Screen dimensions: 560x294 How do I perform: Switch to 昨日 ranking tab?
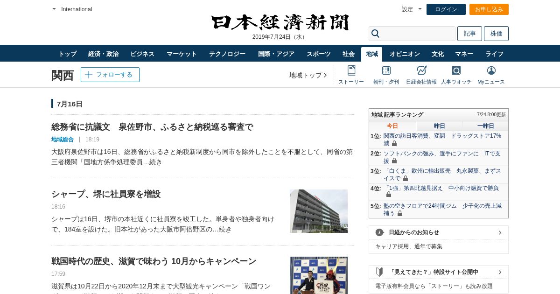(439, 126)
